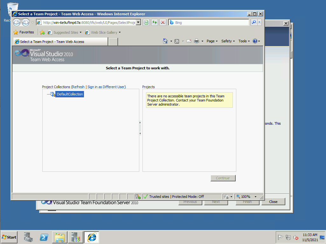The width and height of the screenshot is (326, 244).
Task: Click the Bing search magnifier button
Action: (254, 22)
